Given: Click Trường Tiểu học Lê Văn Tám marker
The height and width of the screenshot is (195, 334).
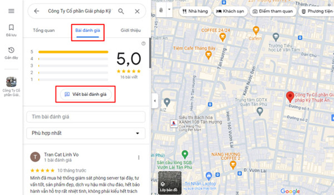Looking at the screenshot, I should 276,37.
